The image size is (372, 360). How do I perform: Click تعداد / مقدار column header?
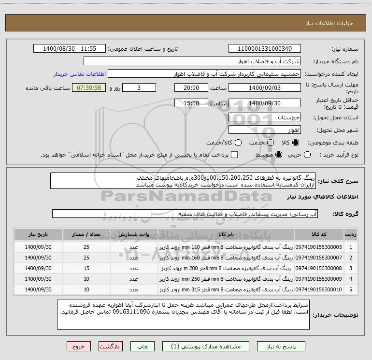point(86,234)
